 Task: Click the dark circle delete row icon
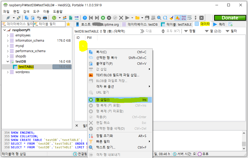click(x=109, y=18)
